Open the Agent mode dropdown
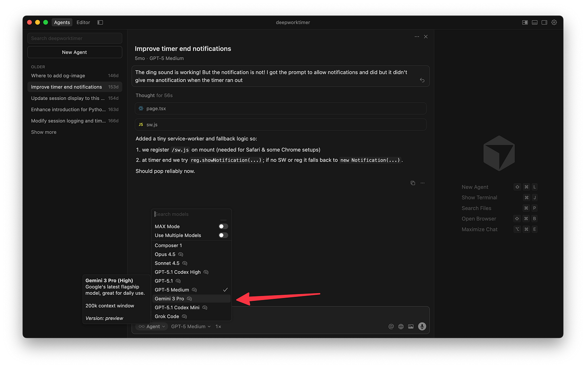 click(152, 326)
